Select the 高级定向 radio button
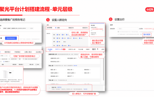Viewport: 154px width, 97px height. [x=81, y=28]
